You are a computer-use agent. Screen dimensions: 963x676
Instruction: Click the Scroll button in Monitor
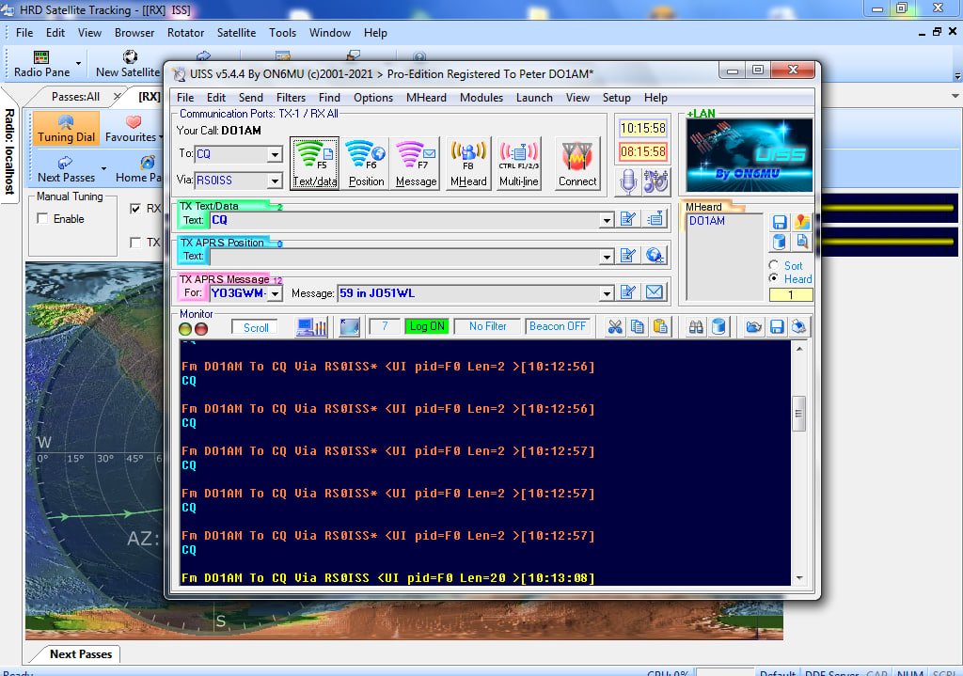[255, 327]
